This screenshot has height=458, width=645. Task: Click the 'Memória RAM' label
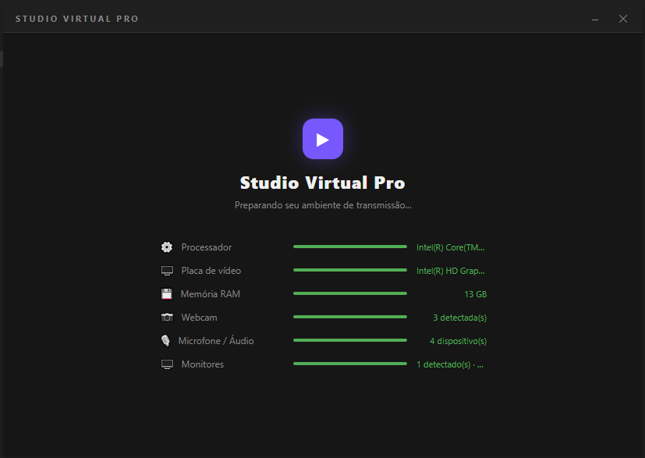coord(211,294)
